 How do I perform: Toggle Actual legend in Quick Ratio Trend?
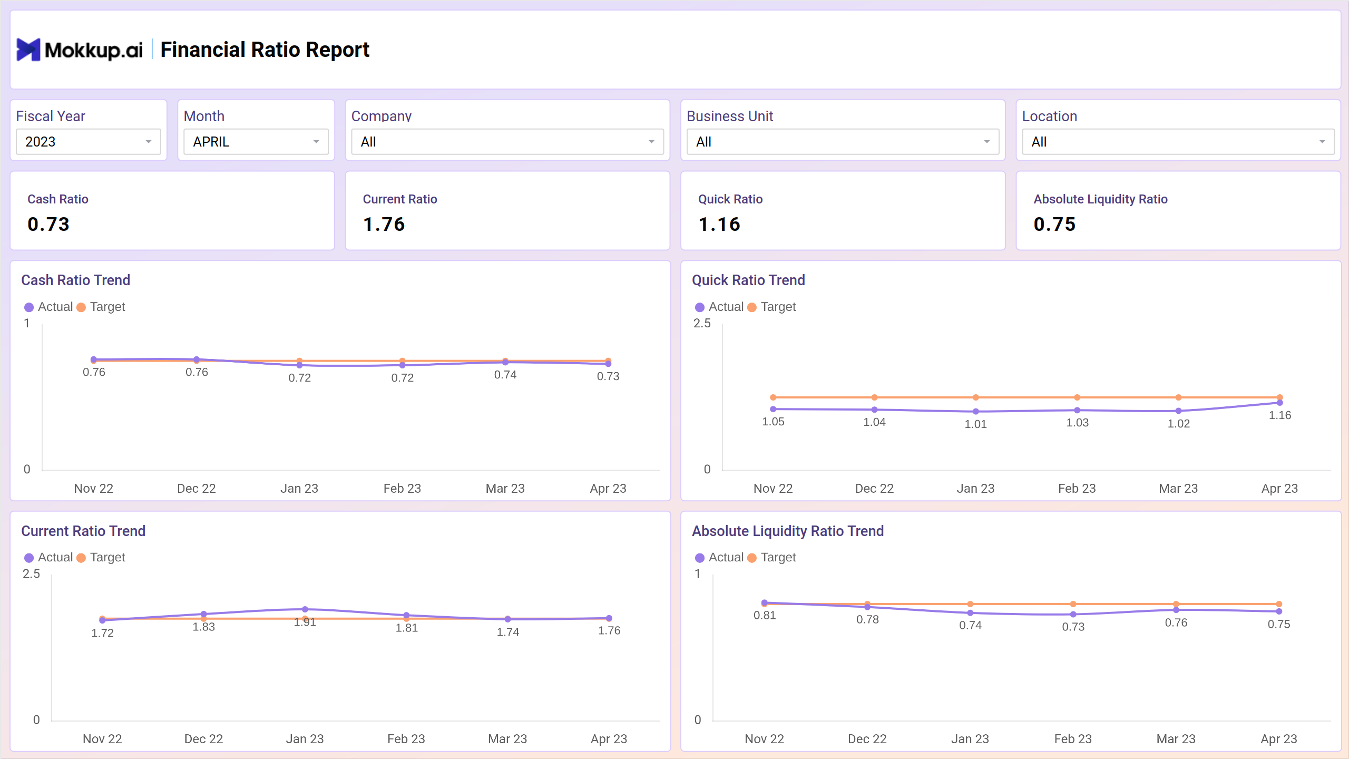[719, 307]
